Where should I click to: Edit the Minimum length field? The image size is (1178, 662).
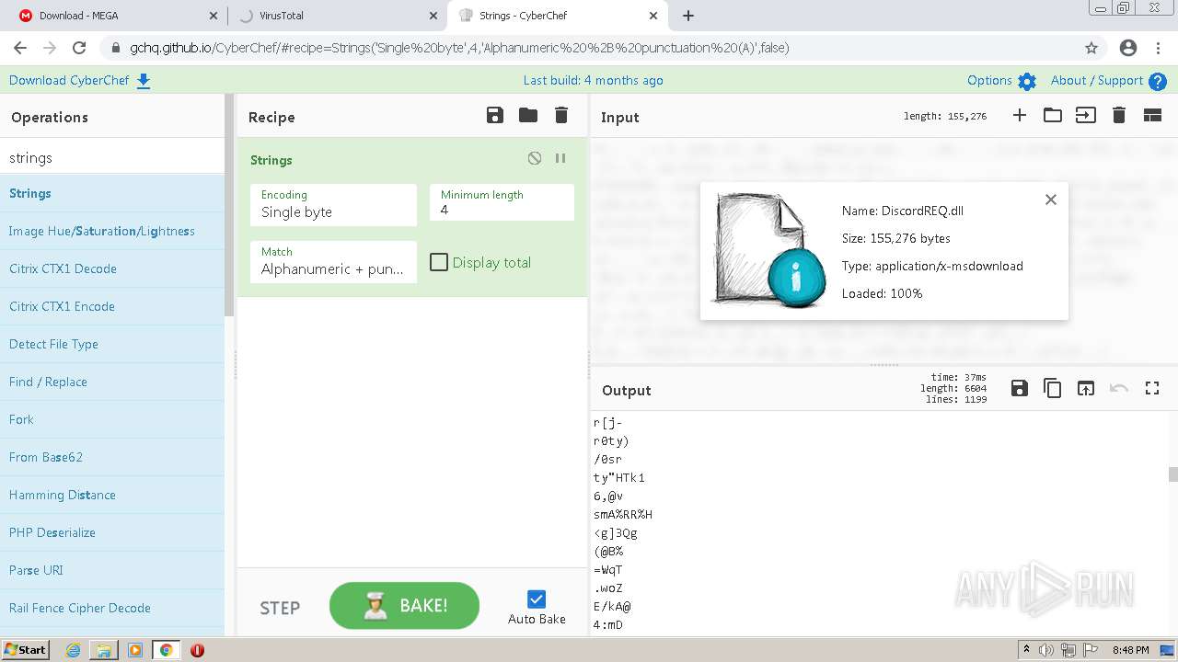pos(502,202)
